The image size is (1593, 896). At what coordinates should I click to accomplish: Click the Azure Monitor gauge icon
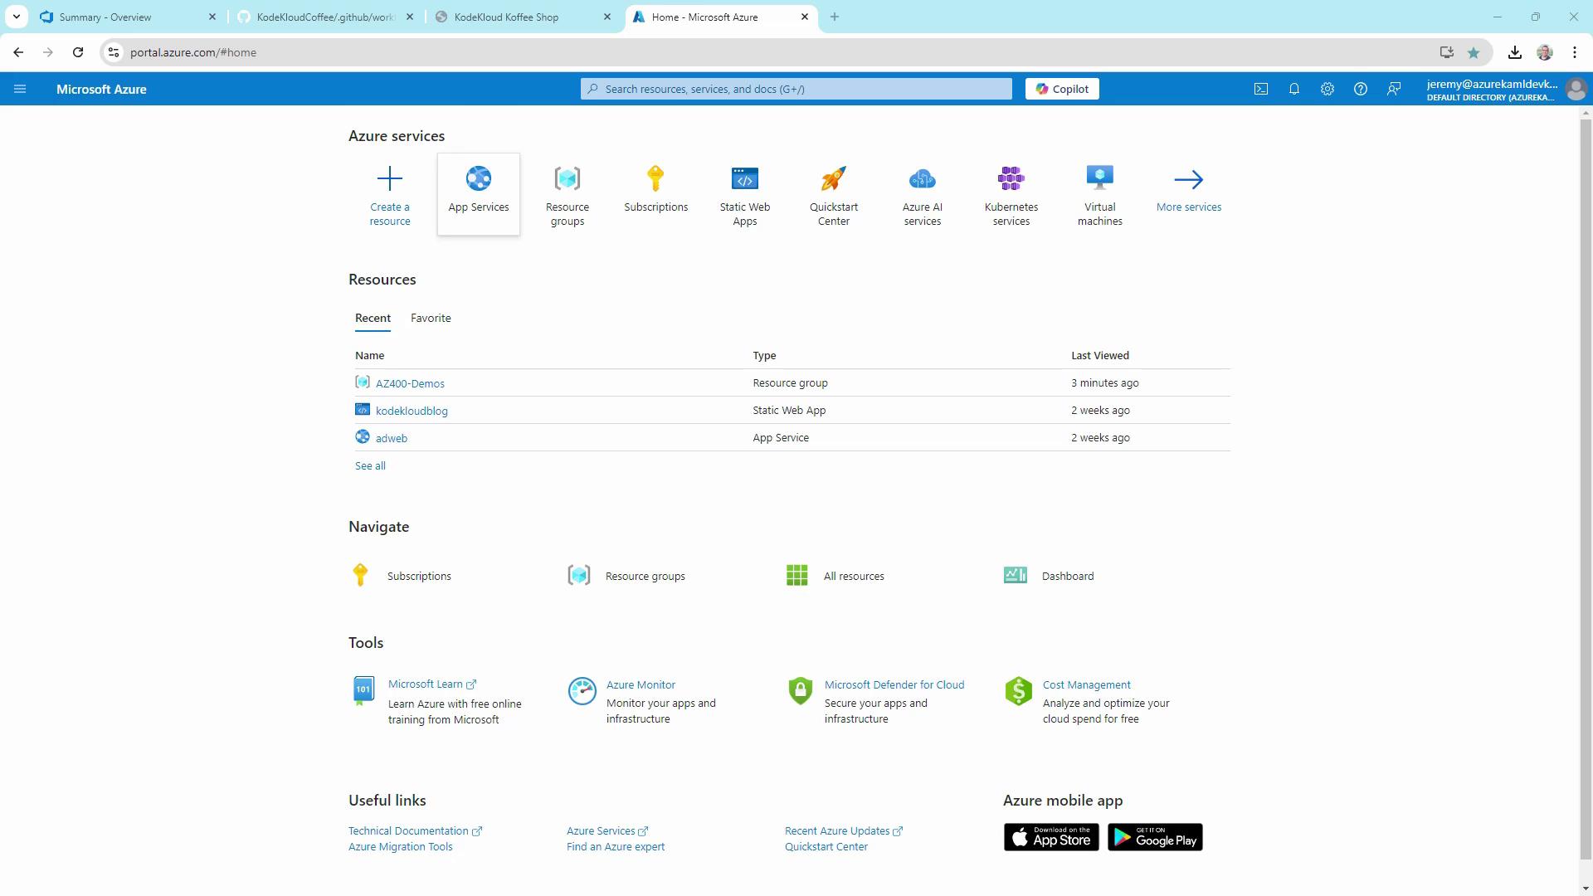click(x=582, y=691)
